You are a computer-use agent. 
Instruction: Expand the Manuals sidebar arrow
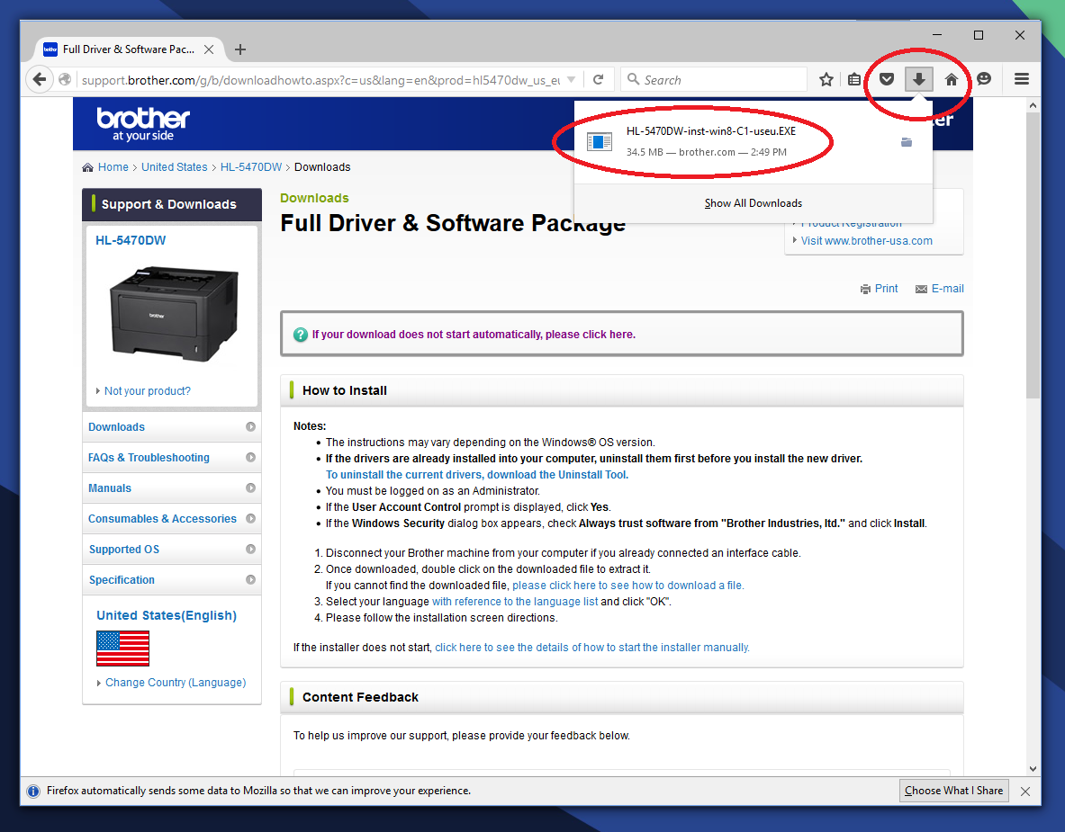[x=250, y=488]
